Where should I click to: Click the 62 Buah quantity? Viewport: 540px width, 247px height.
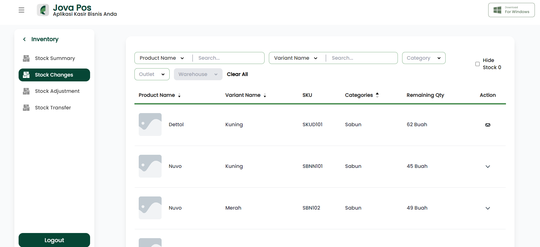coord(417,124)
